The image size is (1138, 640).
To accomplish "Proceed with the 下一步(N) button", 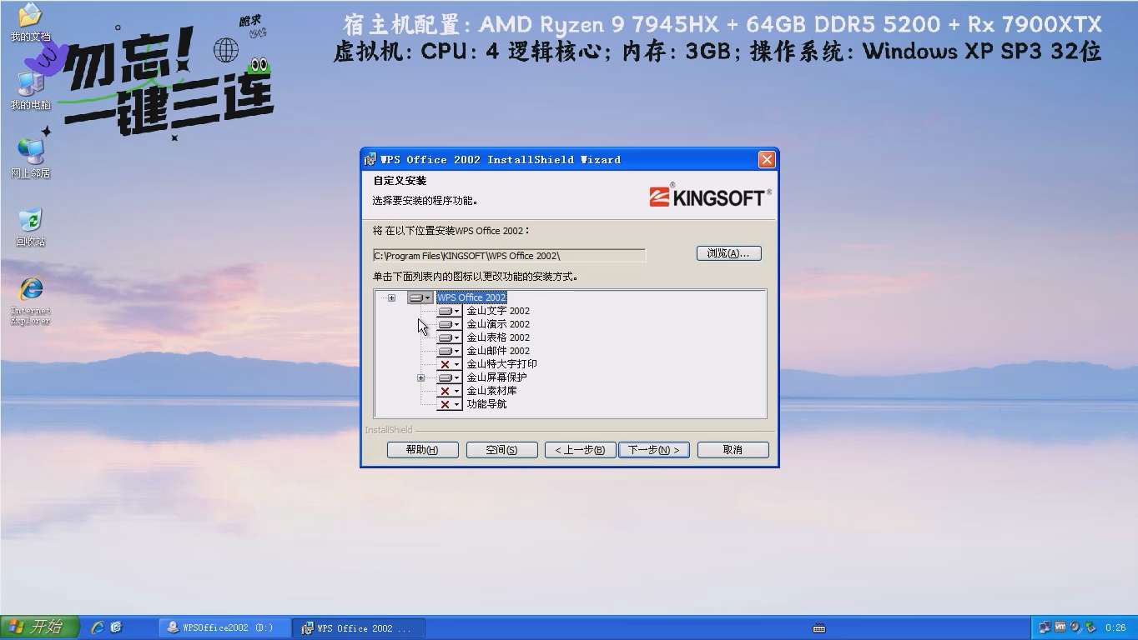I will point(653,450).
